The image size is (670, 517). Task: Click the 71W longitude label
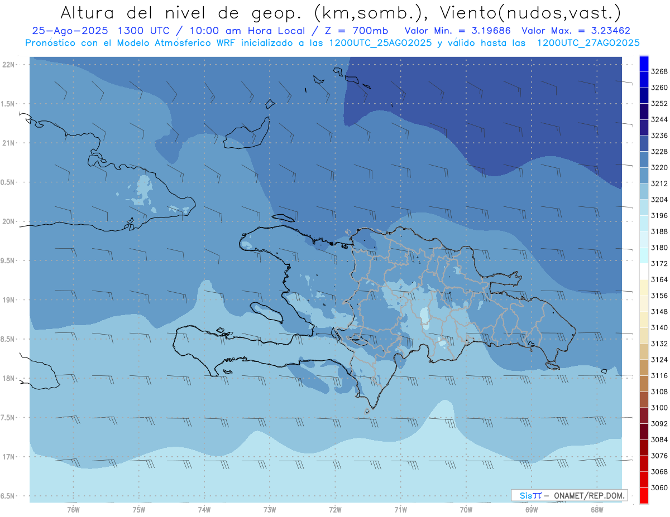(x=400, y=509)
